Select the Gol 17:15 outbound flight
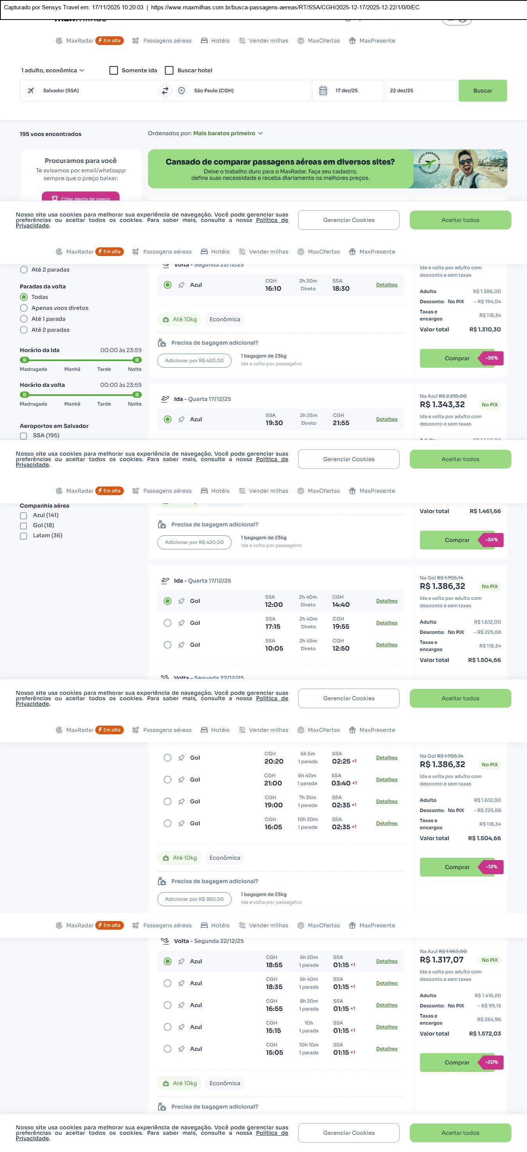Viewport: 527px width, 1152px height. pos(168,623)
